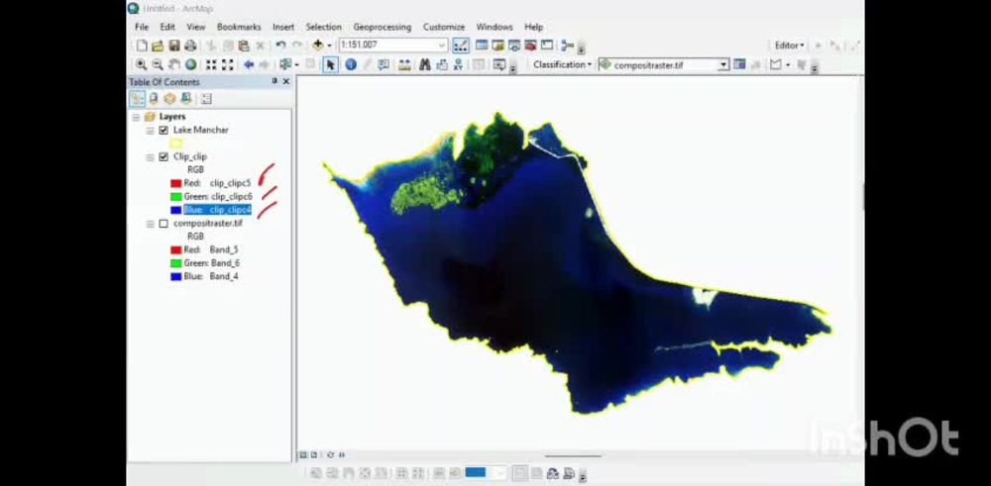The width and height of the screenshot is (991, 486).
Task: List layers by visibility
Action: [x=169, y=98]
